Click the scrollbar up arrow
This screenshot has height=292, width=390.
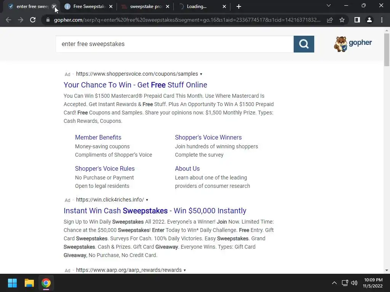click(x=387, y=30)
